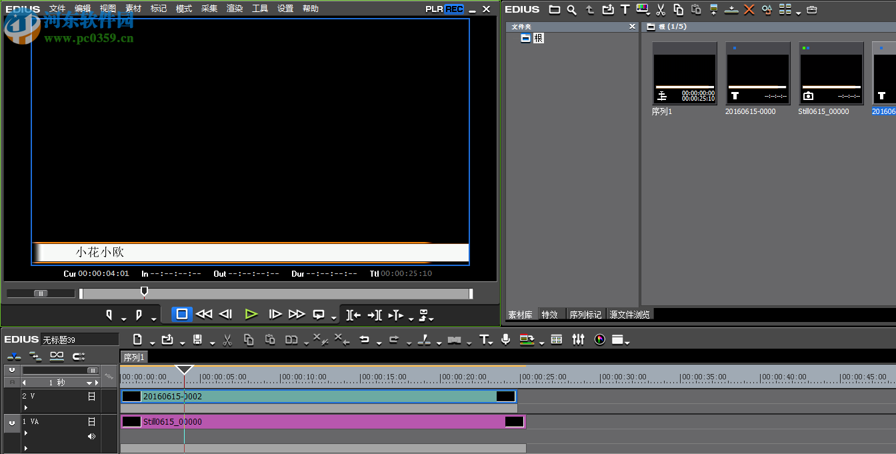Click the microphone voice-over icon
The height and width of the screenshot is (454, 896).
tap(506, 339)
